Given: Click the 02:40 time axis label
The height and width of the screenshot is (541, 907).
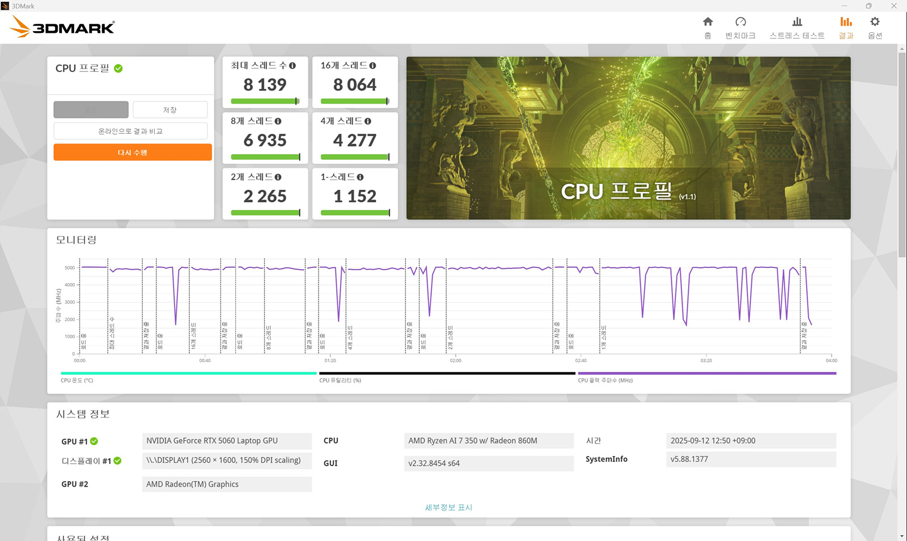Looking at the screenshot, I should (581, 361).
